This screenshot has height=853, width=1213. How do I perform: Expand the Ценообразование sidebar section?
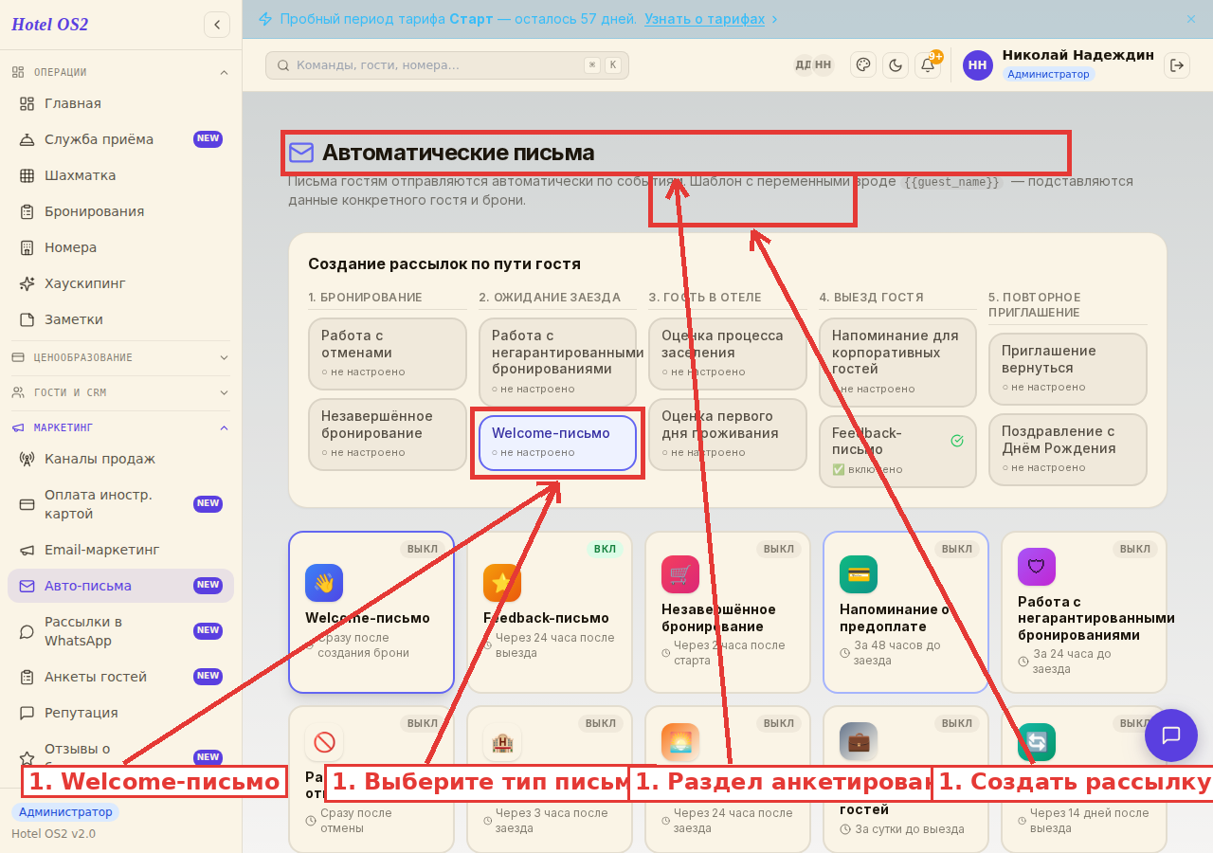click(120, 357)
